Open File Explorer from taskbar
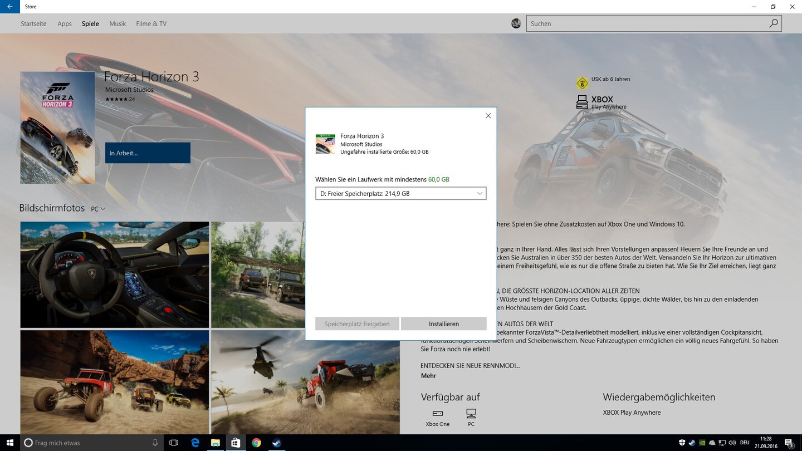 (x=215, y=443)
